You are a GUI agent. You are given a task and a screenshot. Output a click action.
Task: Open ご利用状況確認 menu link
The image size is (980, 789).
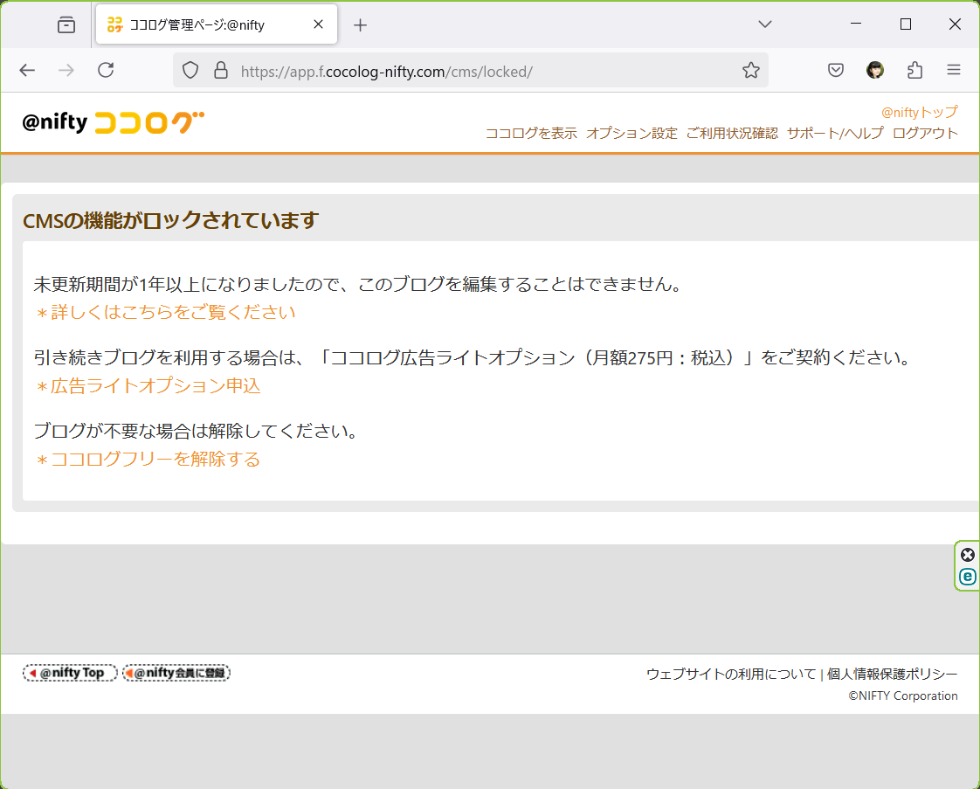pos(732,133)
